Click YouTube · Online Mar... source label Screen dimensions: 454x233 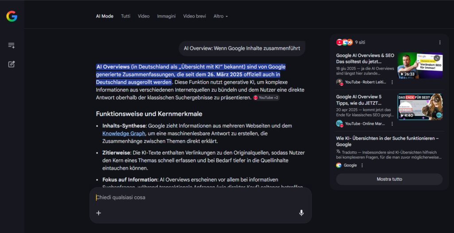pyautogui.click(x=365, y=124)
